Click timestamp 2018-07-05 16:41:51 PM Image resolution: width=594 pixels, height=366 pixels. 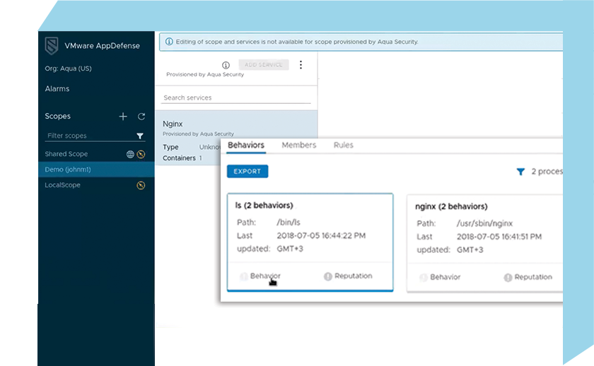tap(499, 237)
